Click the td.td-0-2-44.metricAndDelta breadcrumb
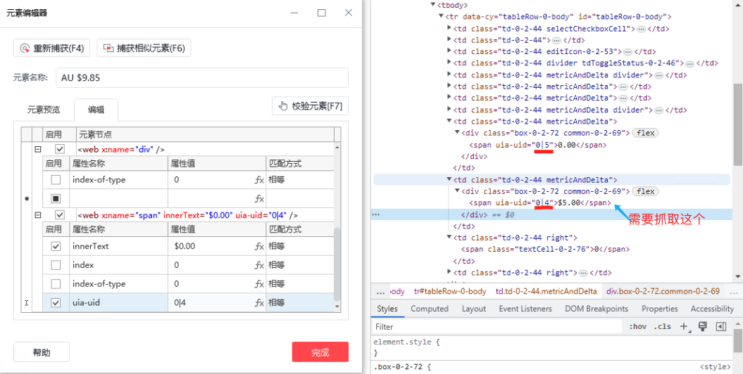 click(547, 292)
